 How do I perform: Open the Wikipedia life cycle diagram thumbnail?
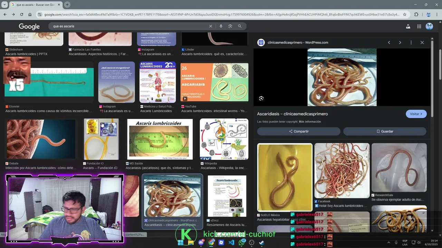pyautogui.click(x=224, y=139)
